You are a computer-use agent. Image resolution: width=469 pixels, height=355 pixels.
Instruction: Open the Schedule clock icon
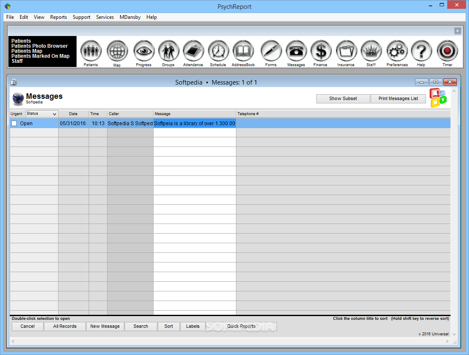pos(218,51)
